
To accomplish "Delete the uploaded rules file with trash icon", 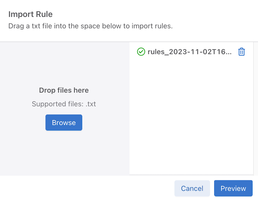I will (241, 52).
